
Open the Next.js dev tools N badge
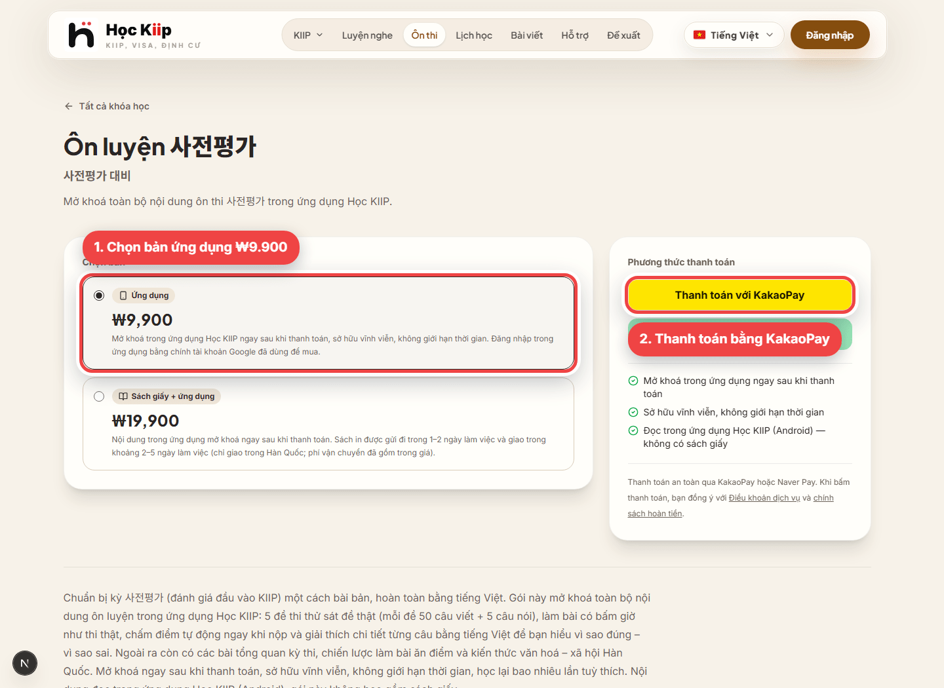[25, 663]
